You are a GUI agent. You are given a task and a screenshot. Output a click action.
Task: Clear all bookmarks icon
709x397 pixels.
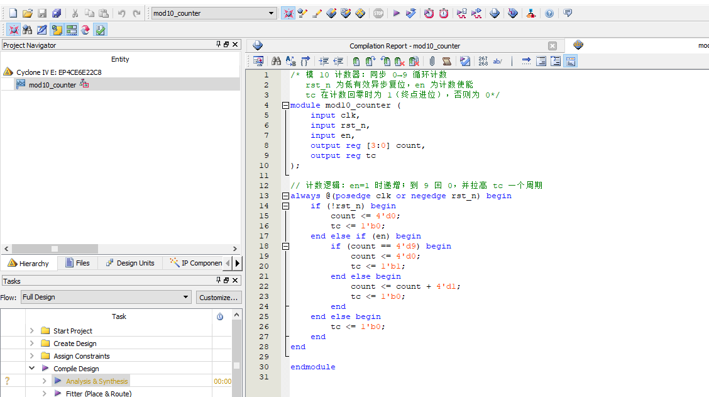tap(414, 61)
